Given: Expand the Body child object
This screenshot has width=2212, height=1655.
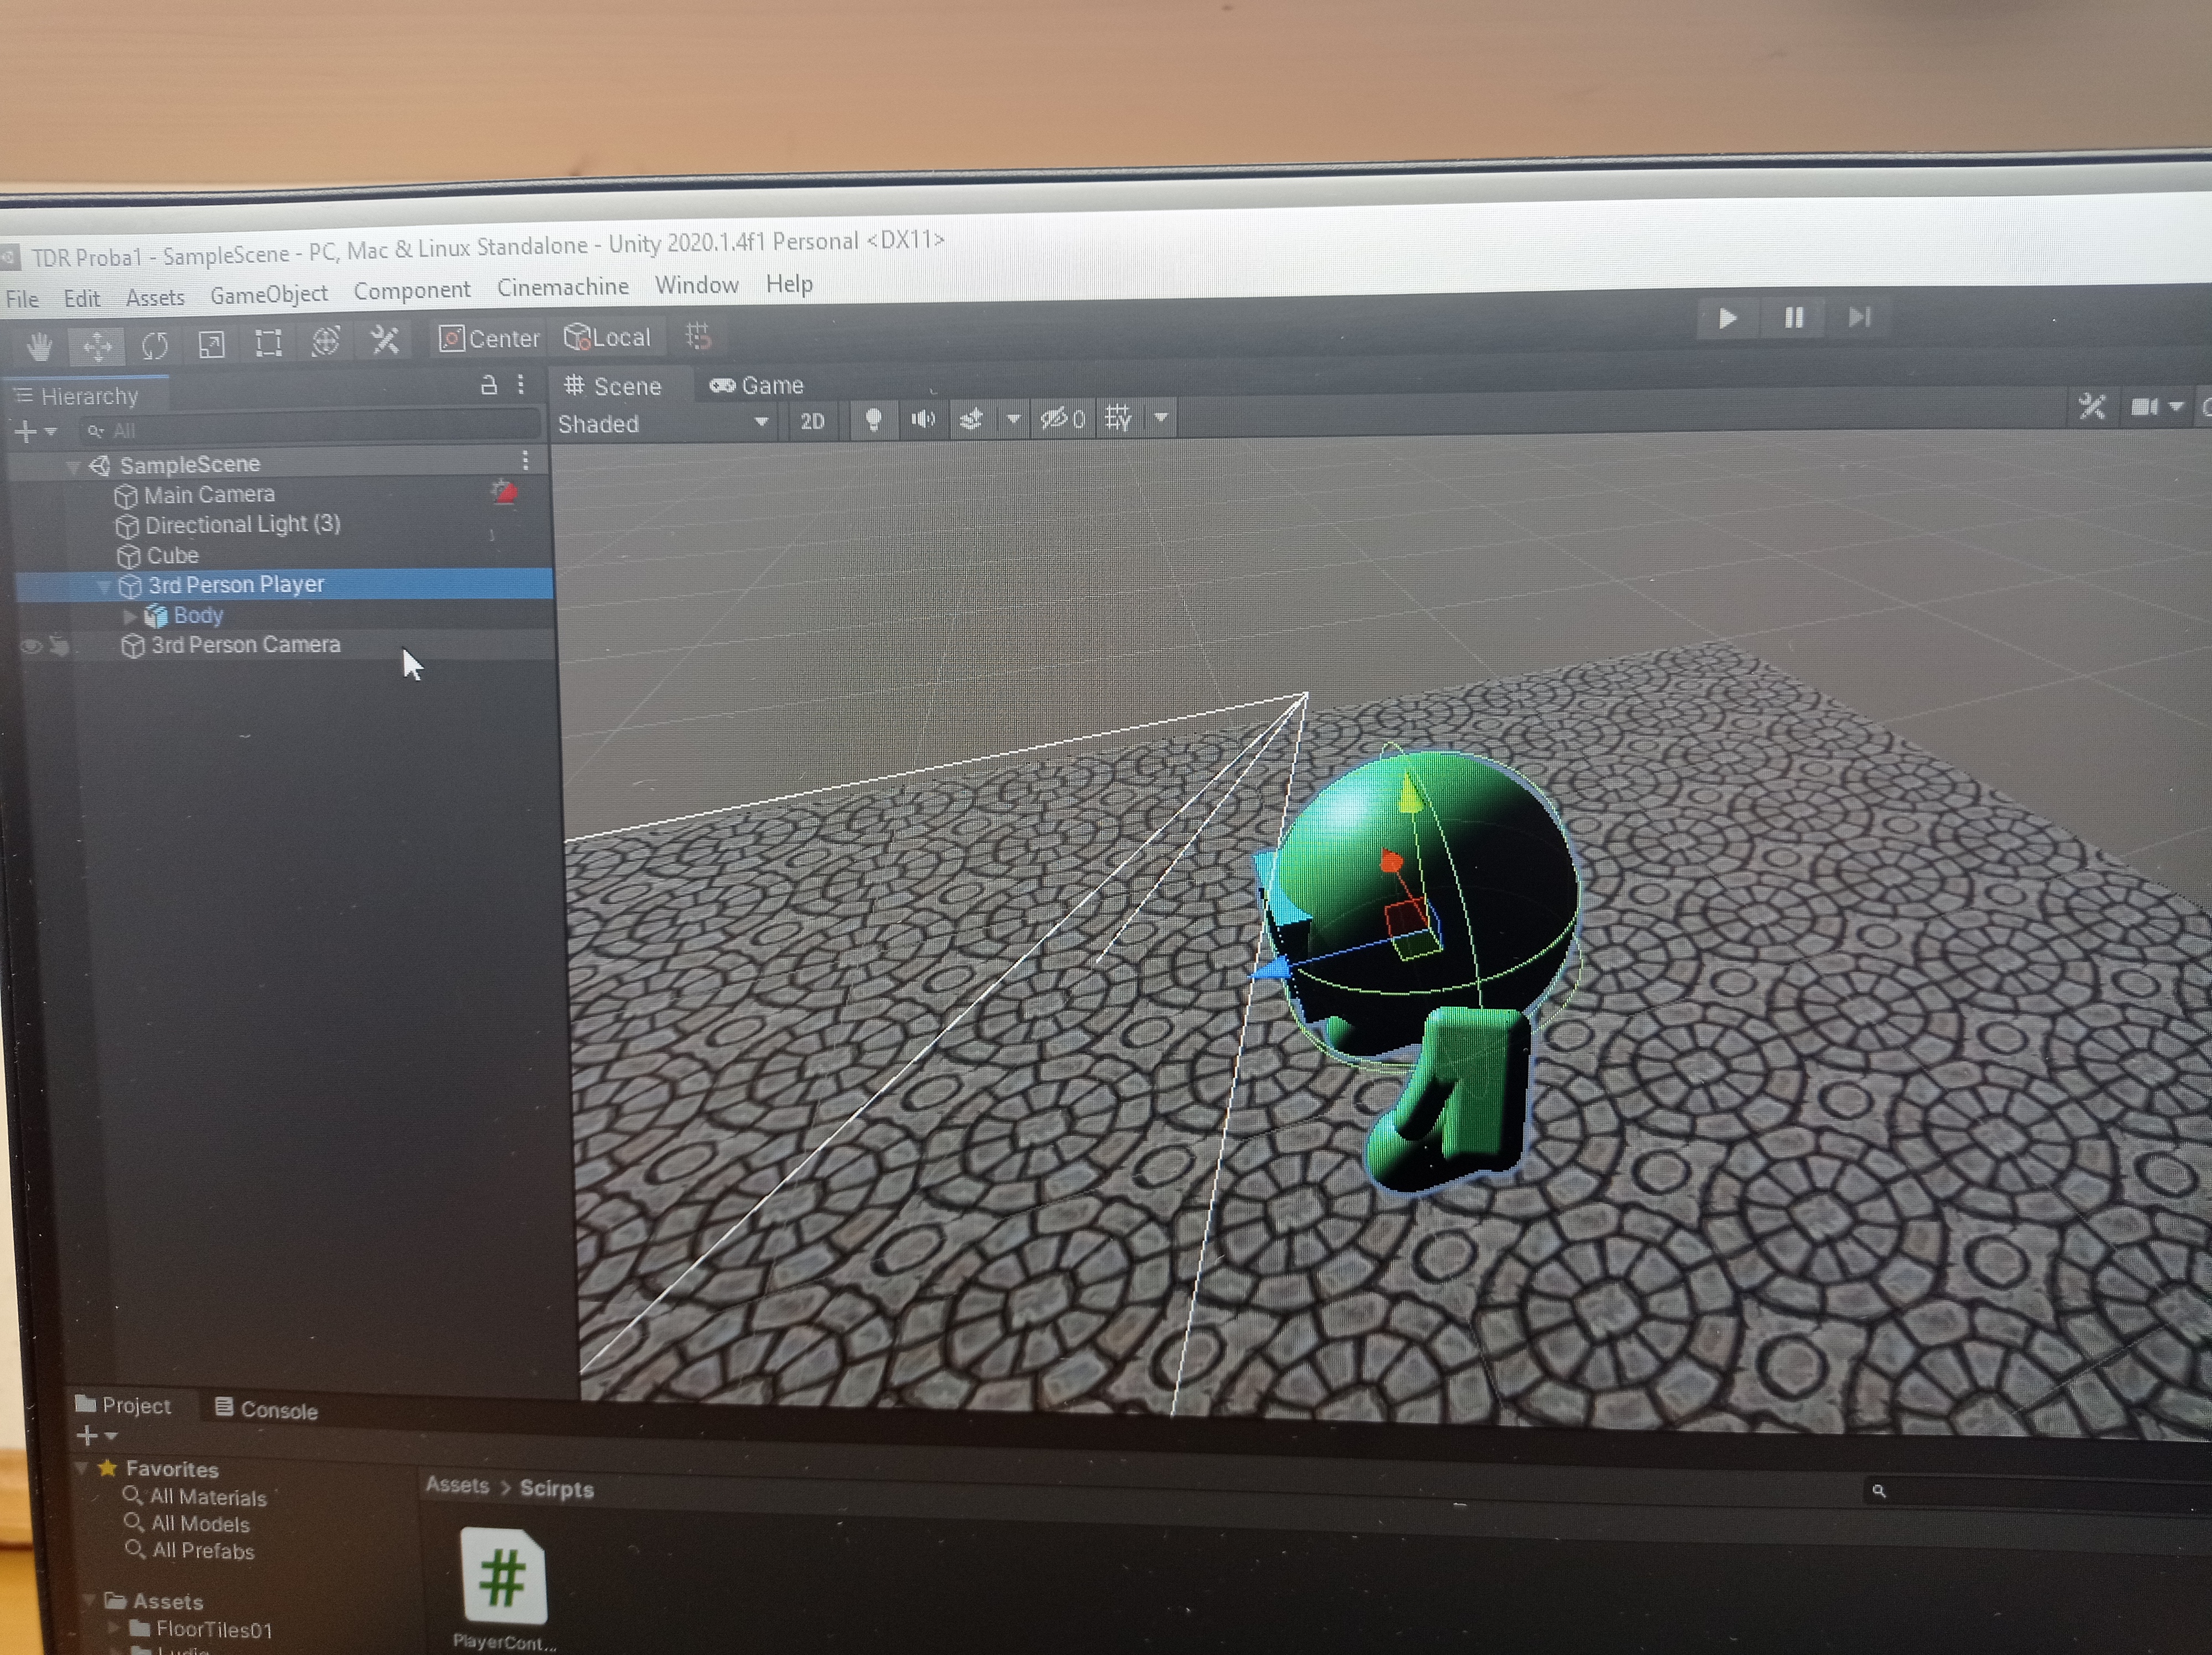Looking at the screenshot, I should click(x=130, y=616).
